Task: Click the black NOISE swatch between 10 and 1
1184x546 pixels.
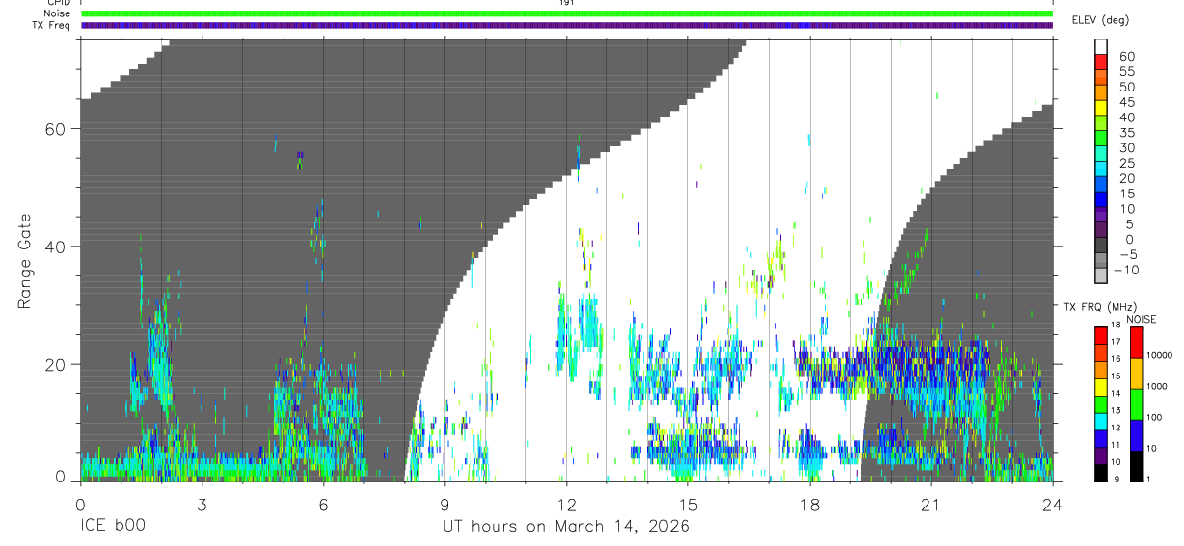Action: (x=1137, y=466)
